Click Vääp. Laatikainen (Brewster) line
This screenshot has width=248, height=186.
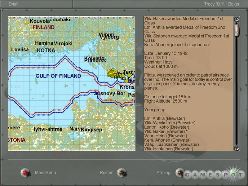tap(171, 144)
